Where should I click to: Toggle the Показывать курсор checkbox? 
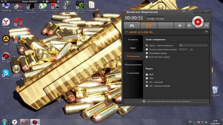[147, 53]
